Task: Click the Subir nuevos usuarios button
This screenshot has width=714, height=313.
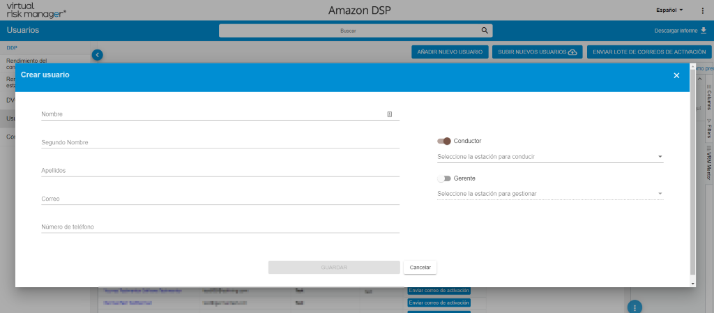Action: click(538, 52)
